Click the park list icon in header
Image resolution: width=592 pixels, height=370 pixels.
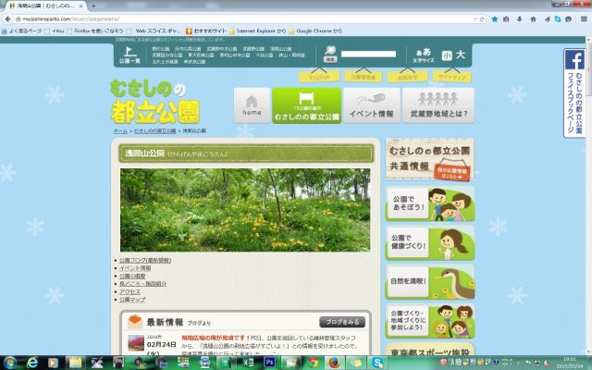(x=129, y=55)
